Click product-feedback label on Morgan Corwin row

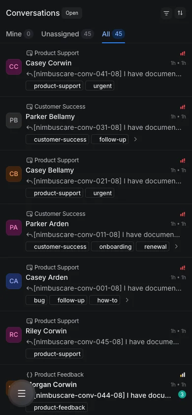point(57,407)
